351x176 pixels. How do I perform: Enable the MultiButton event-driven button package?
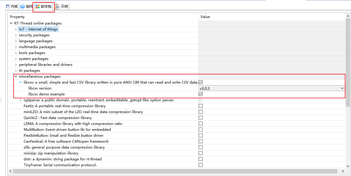tap(200, 129)
